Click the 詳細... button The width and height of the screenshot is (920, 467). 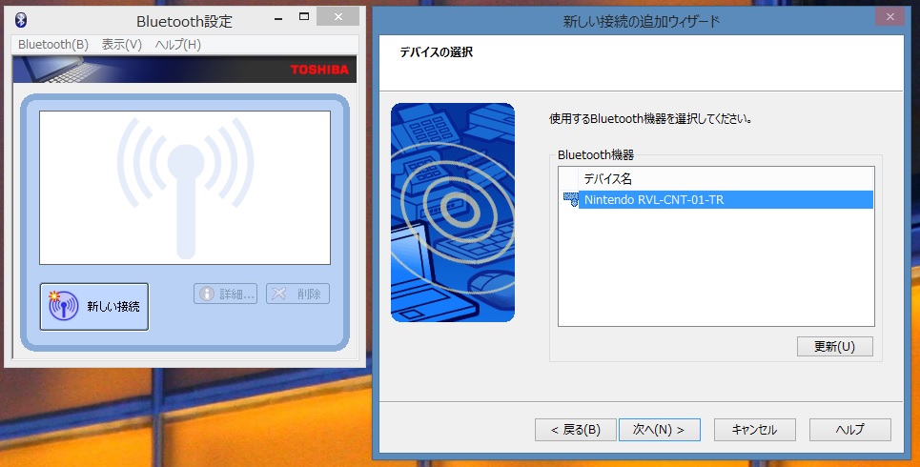pyautogui.click(x=225, y=294)
